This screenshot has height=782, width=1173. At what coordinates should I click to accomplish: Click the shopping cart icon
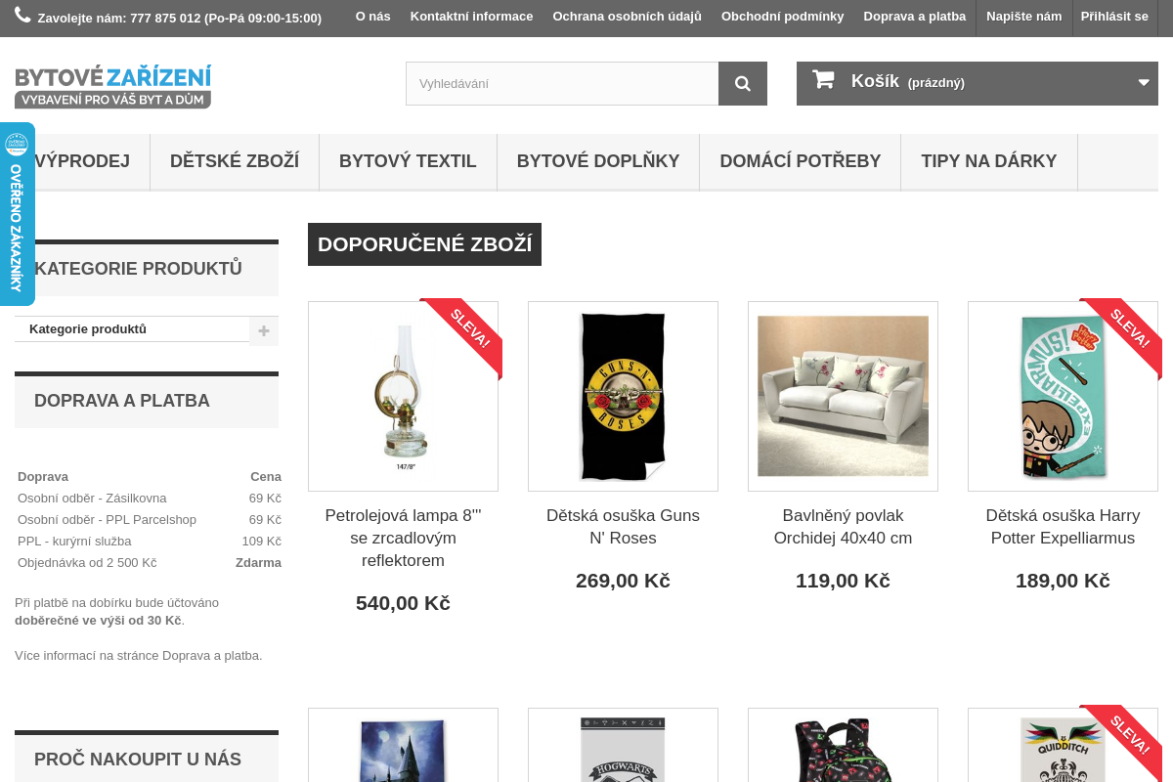click(823, 80)
